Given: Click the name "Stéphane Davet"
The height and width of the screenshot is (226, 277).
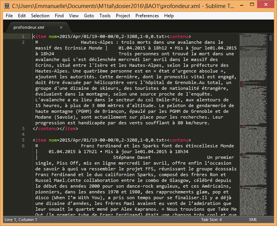Looking at the screenshot, I should coord(132,157).
